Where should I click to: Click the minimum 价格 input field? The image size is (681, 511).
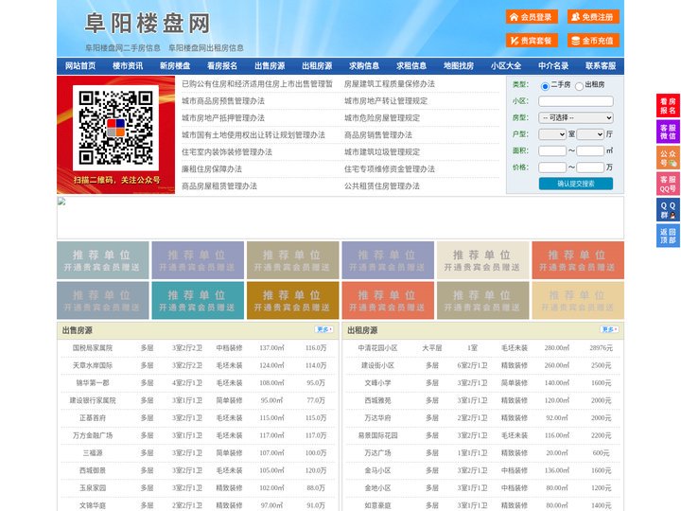point(552,167)
